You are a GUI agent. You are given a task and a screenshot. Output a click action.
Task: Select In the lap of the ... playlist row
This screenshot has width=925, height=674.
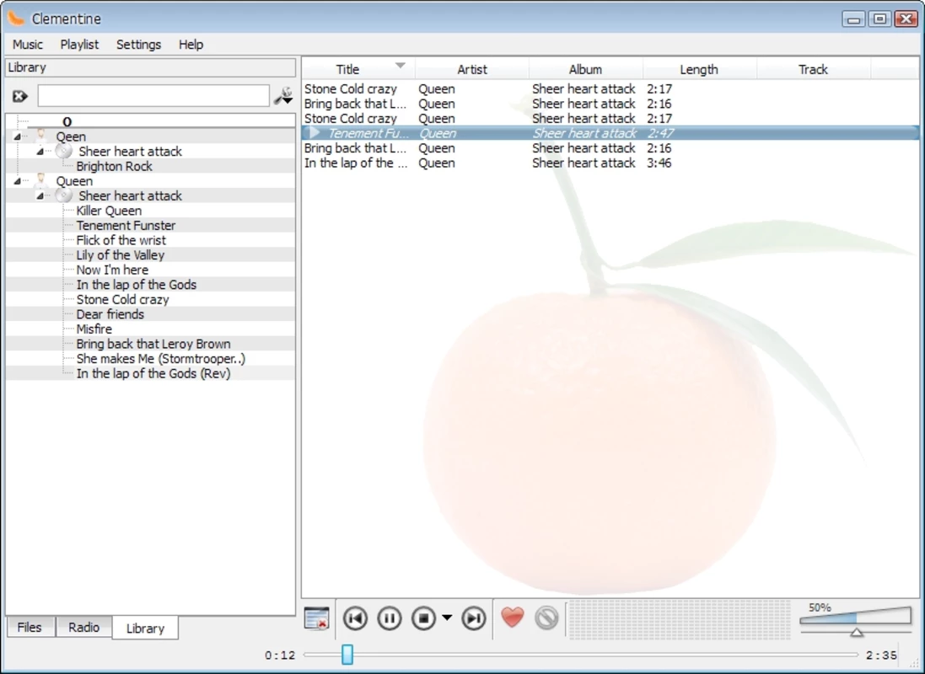[610, 163]
